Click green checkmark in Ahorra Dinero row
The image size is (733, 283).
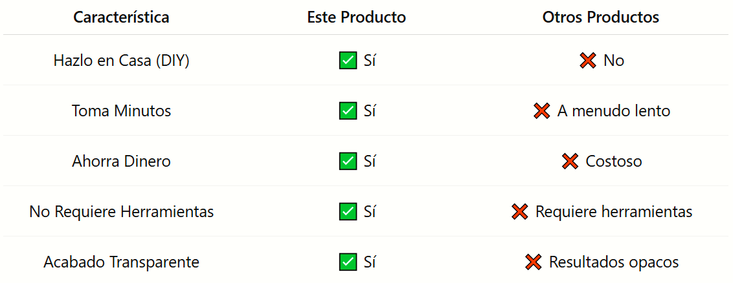pos(348,162)
